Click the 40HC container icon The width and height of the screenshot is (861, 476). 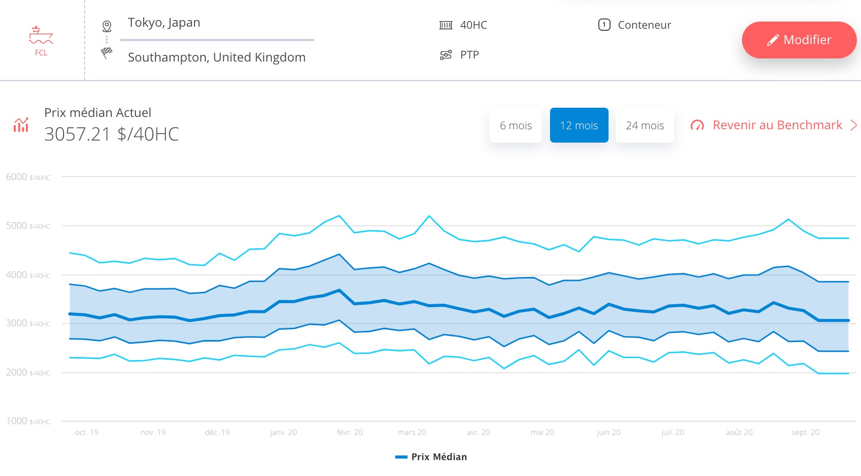click(x=446, y=25)
